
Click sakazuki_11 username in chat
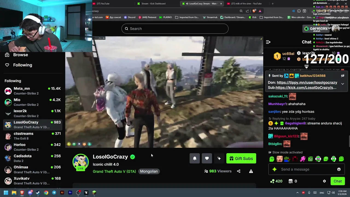[x=278, y=96]
